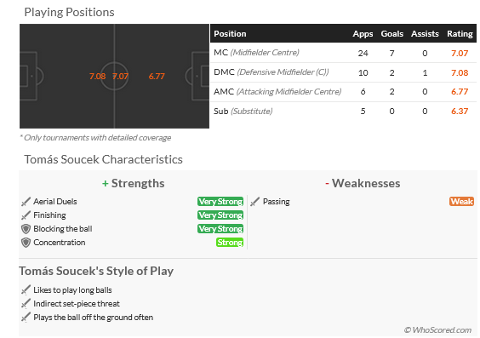Screen dimensions: 480x338
Task: Click the shield icon next to Concentration
Action: click(x=26, y=243)
